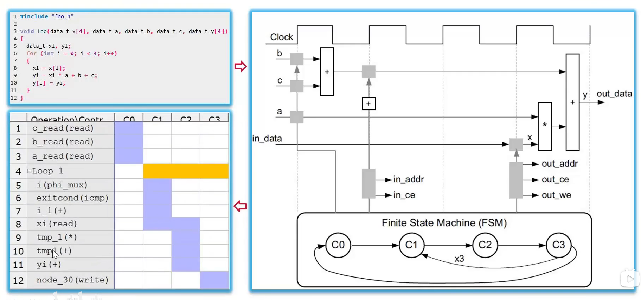Screen dimensions: 641x300
Task: Click the out_data signal label
Action: [614, 94]
